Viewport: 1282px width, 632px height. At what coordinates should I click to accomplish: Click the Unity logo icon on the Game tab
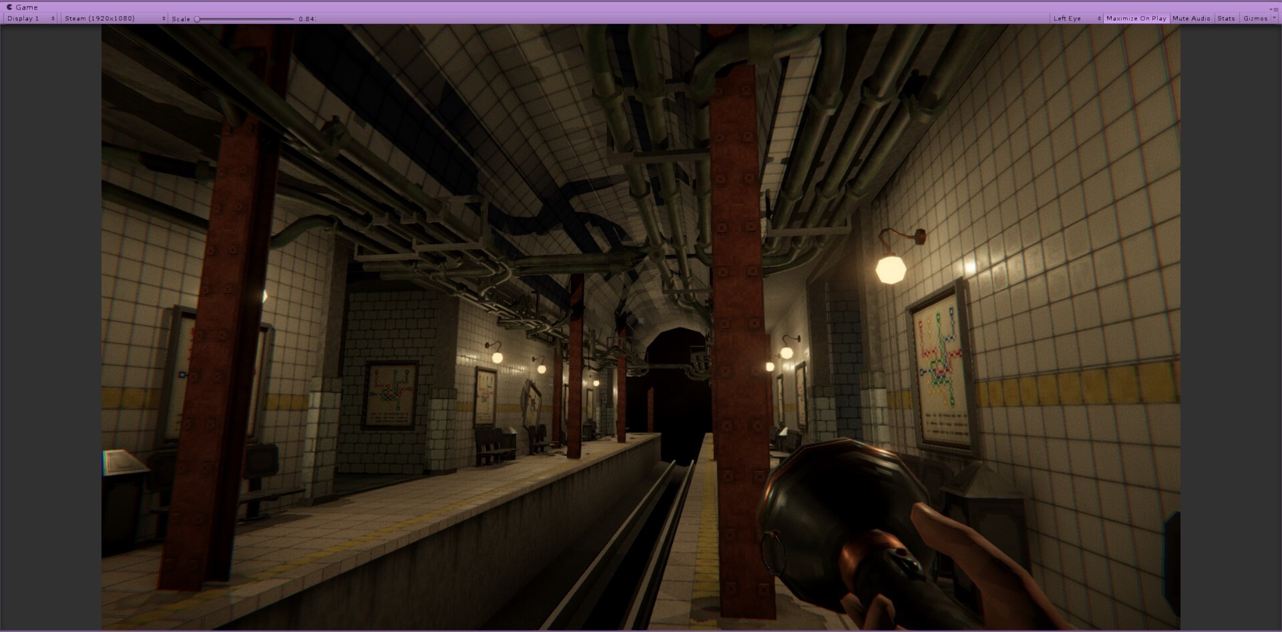(9, 7)
